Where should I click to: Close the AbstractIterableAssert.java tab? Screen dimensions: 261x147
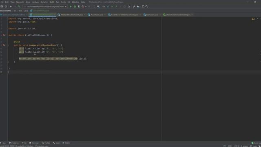pyautogui.click(x=84, y=15)
